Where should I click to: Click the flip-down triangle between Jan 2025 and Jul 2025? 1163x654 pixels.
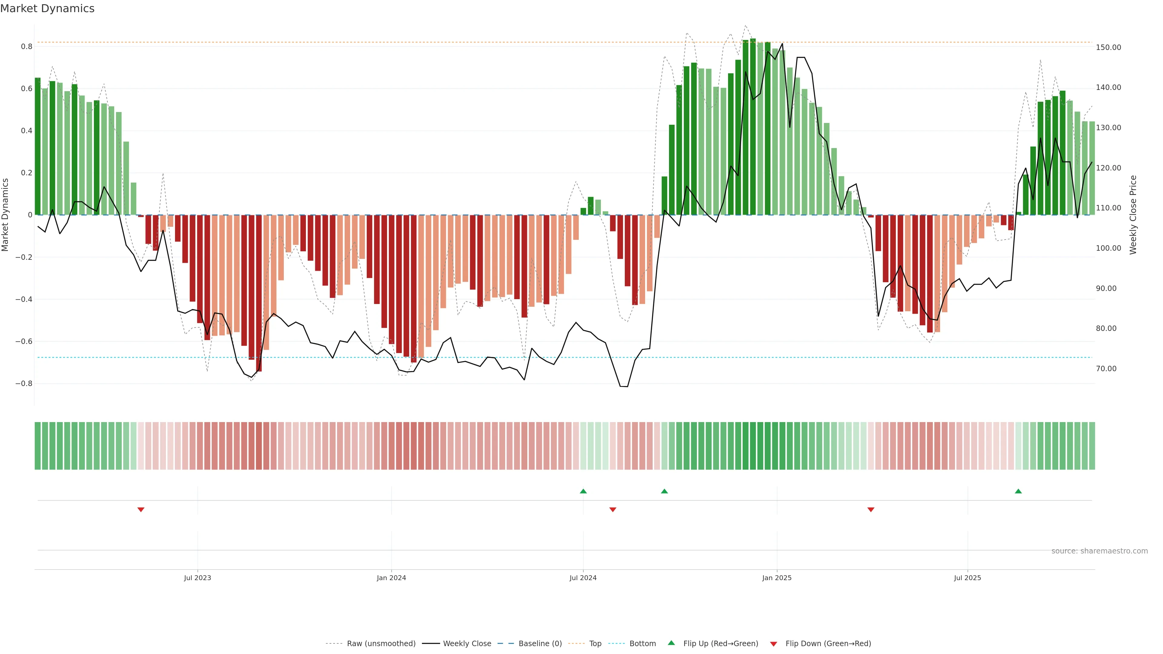pyautogui.click(x=871, y=510)
